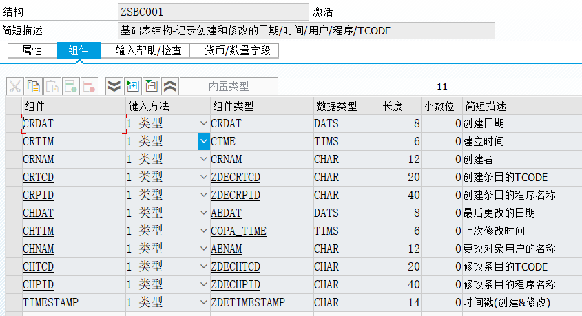Viewport: 582px width, 316px height.
Task: Open the typing method dropdown for CRPID
Action: [203, 195]
